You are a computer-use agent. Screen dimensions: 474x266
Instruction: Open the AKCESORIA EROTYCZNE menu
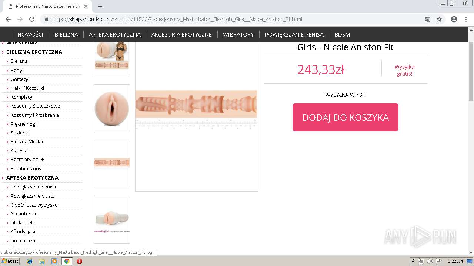[x=181, y=34]
